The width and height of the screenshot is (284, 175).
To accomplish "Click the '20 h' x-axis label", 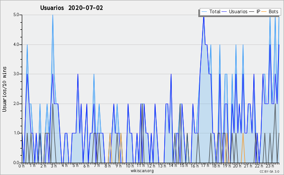I will [237, 166].
